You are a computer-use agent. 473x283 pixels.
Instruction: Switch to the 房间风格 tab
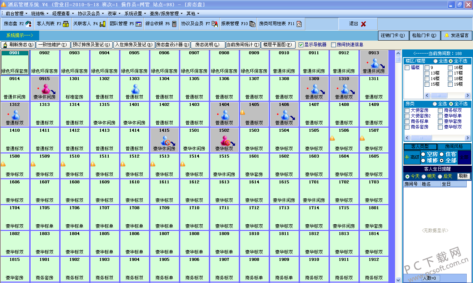[x=454, y=146]
